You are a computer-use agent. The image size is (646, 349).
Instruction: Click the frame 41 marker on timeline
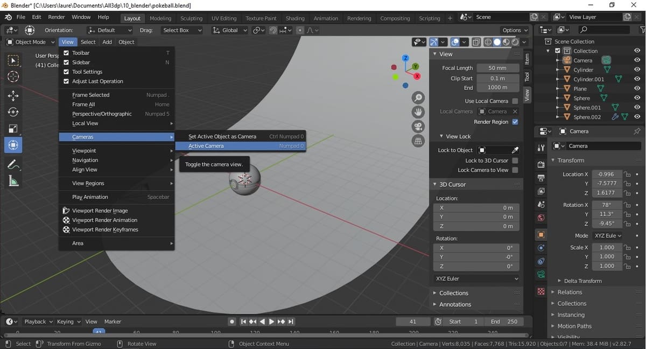click(99, 332)
